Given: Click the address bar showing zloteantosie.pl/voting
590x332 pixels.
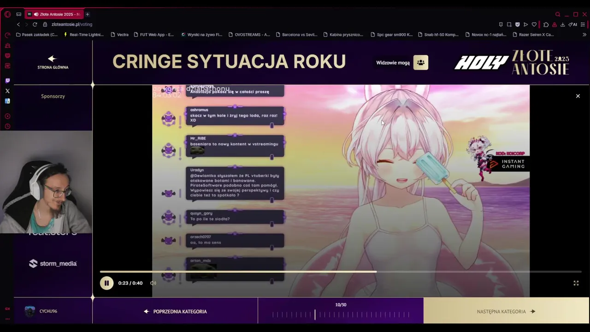Looking at the screenshot, I should click(x=72, y=24).
